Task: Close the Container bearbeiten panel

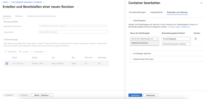Action: click(x=201, y=3)
